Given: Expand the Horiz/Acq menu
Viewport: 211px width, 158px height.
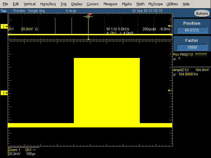Looking at the screenshot, I should (48, 4).
